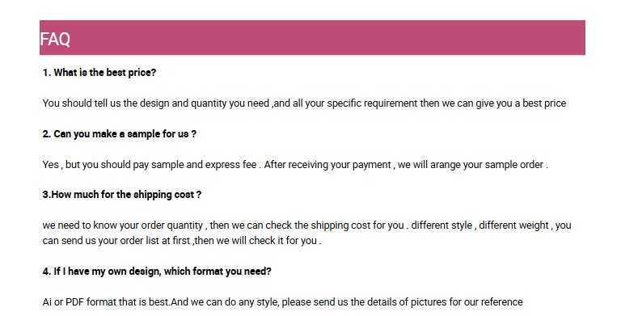Click 'different weight' in shipping answer
The image size is (638, 316).
(514, 225)
